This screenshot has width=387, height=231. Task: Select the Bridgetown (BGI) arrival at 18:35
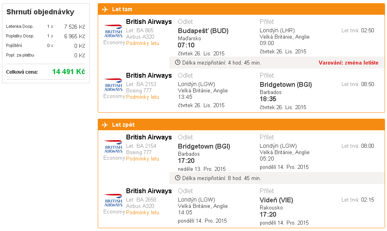[286, 85]
